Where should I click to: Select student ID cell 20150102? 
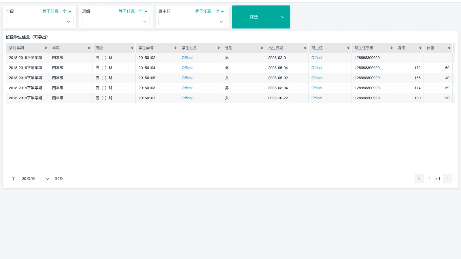pyautogui.click(x=157, y=58)
